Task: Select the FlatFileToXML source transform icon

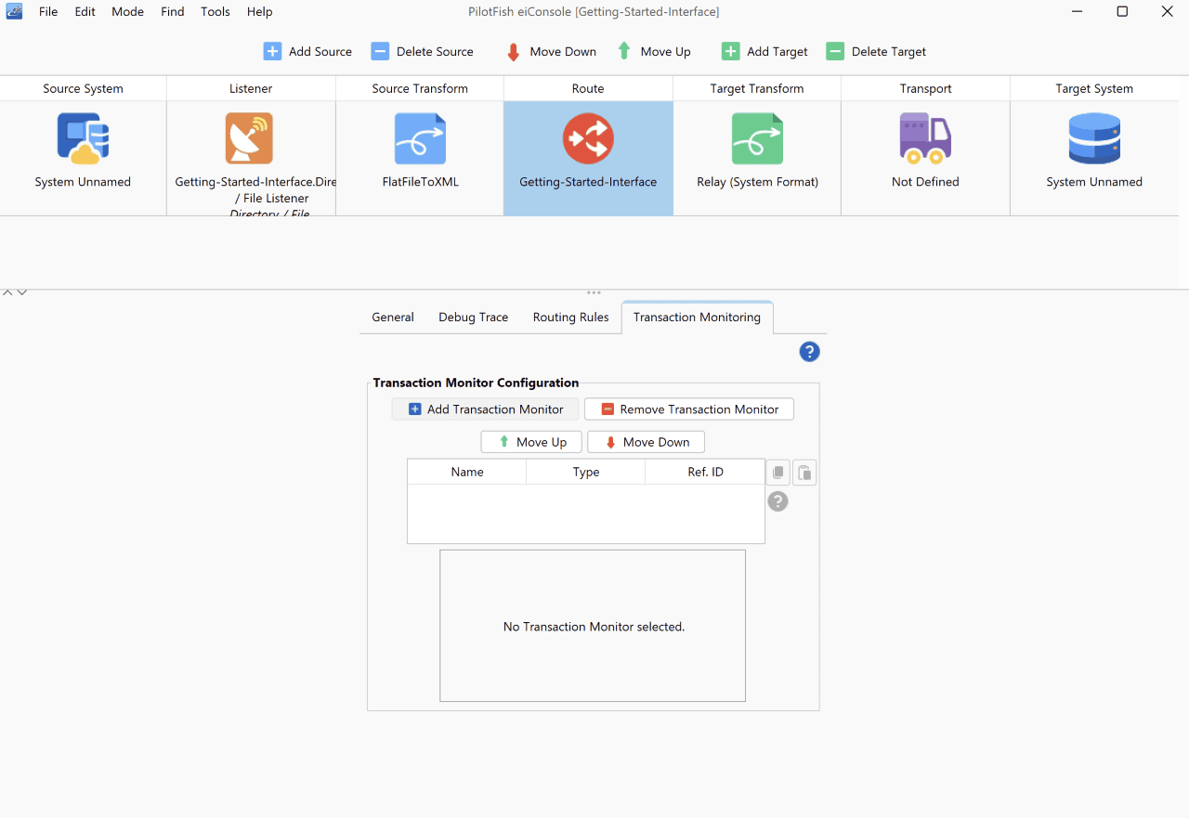Action: click(420, 138)
